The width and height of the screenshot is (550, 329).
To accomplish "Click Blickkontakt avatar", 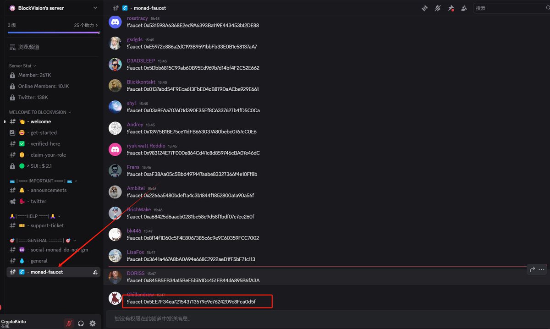I will click(x=115, y=86).
